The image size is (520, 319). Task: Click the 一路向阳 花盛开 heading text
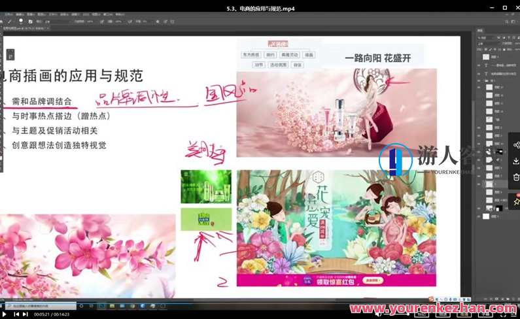click(x=378, y=58)
